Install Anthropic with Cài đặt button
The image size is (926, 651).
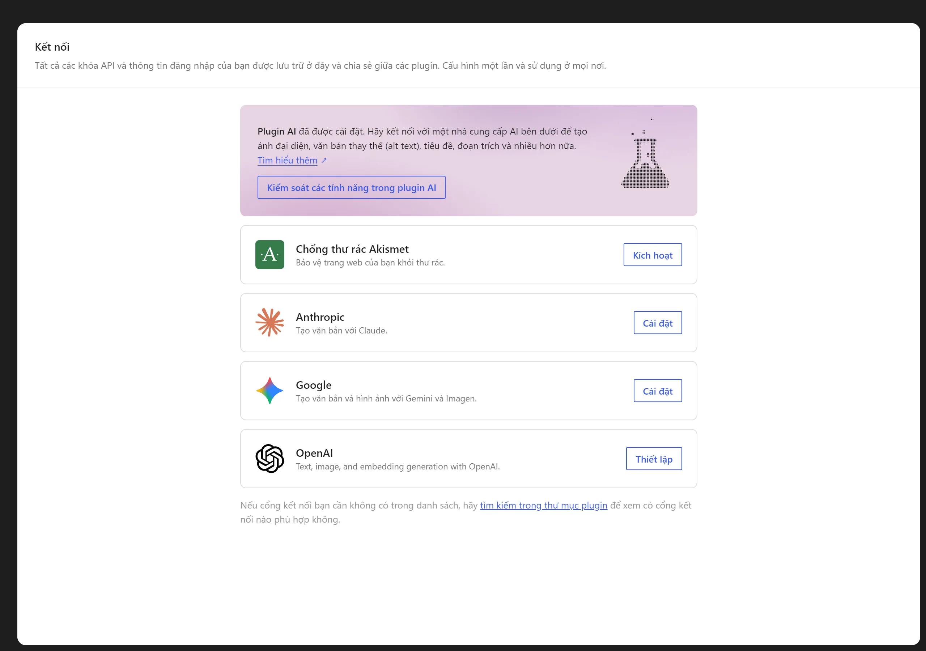pos(657,323)
